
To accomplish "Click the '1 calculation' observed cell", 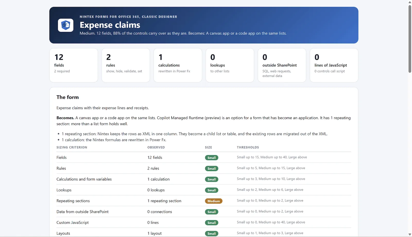I will click(158, 179).
